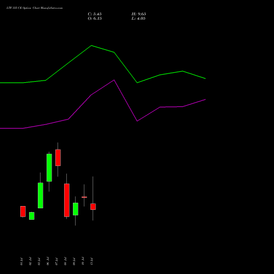This screenshot has height=274, width=274.
Task: Click the high price value H: 9.65
Action: click(x=139, y=14)
